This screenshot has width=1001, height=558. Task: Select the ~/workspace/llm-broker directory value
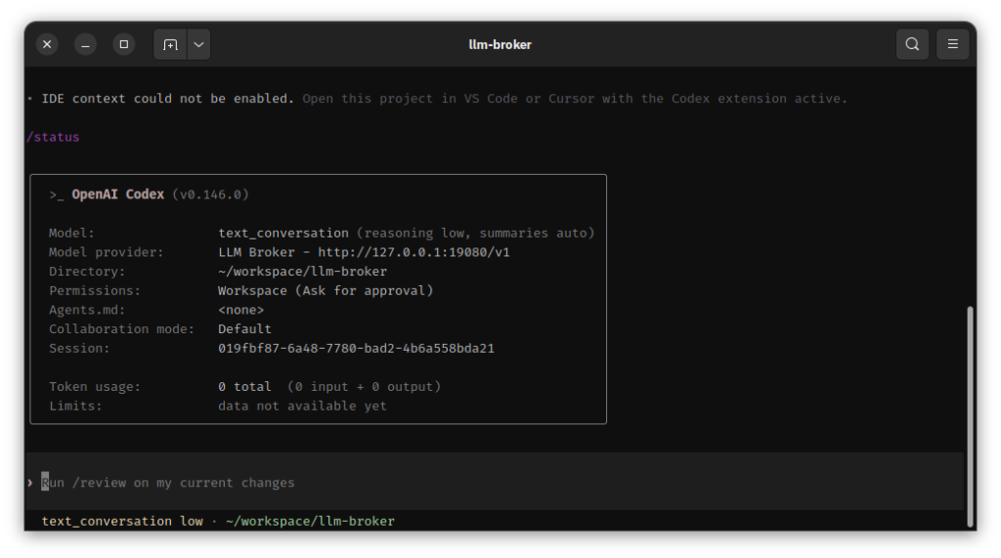303,272
